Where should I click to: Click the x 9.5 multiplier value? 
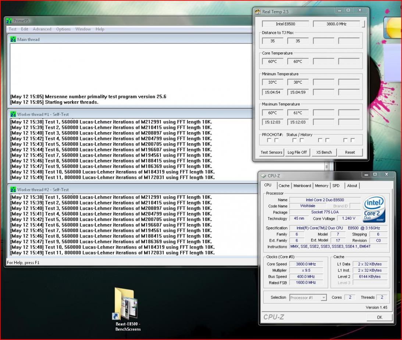306,270
